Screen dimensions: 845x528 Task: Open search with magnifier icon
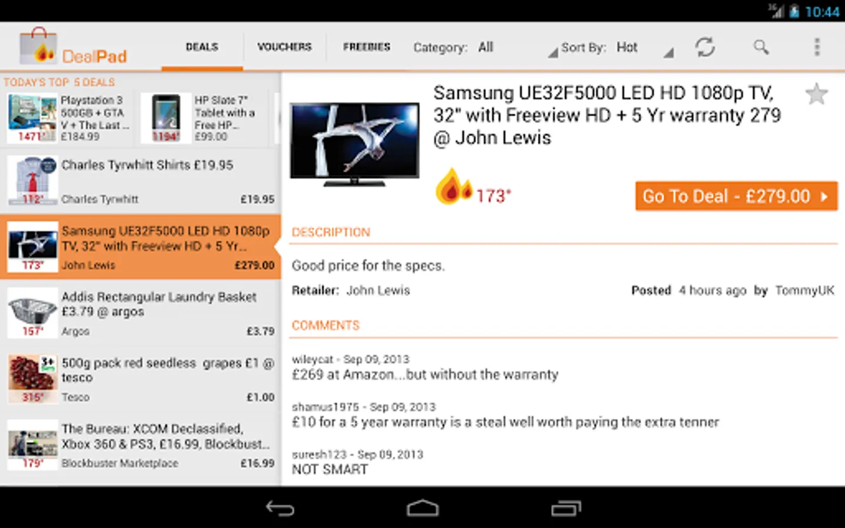761,47
